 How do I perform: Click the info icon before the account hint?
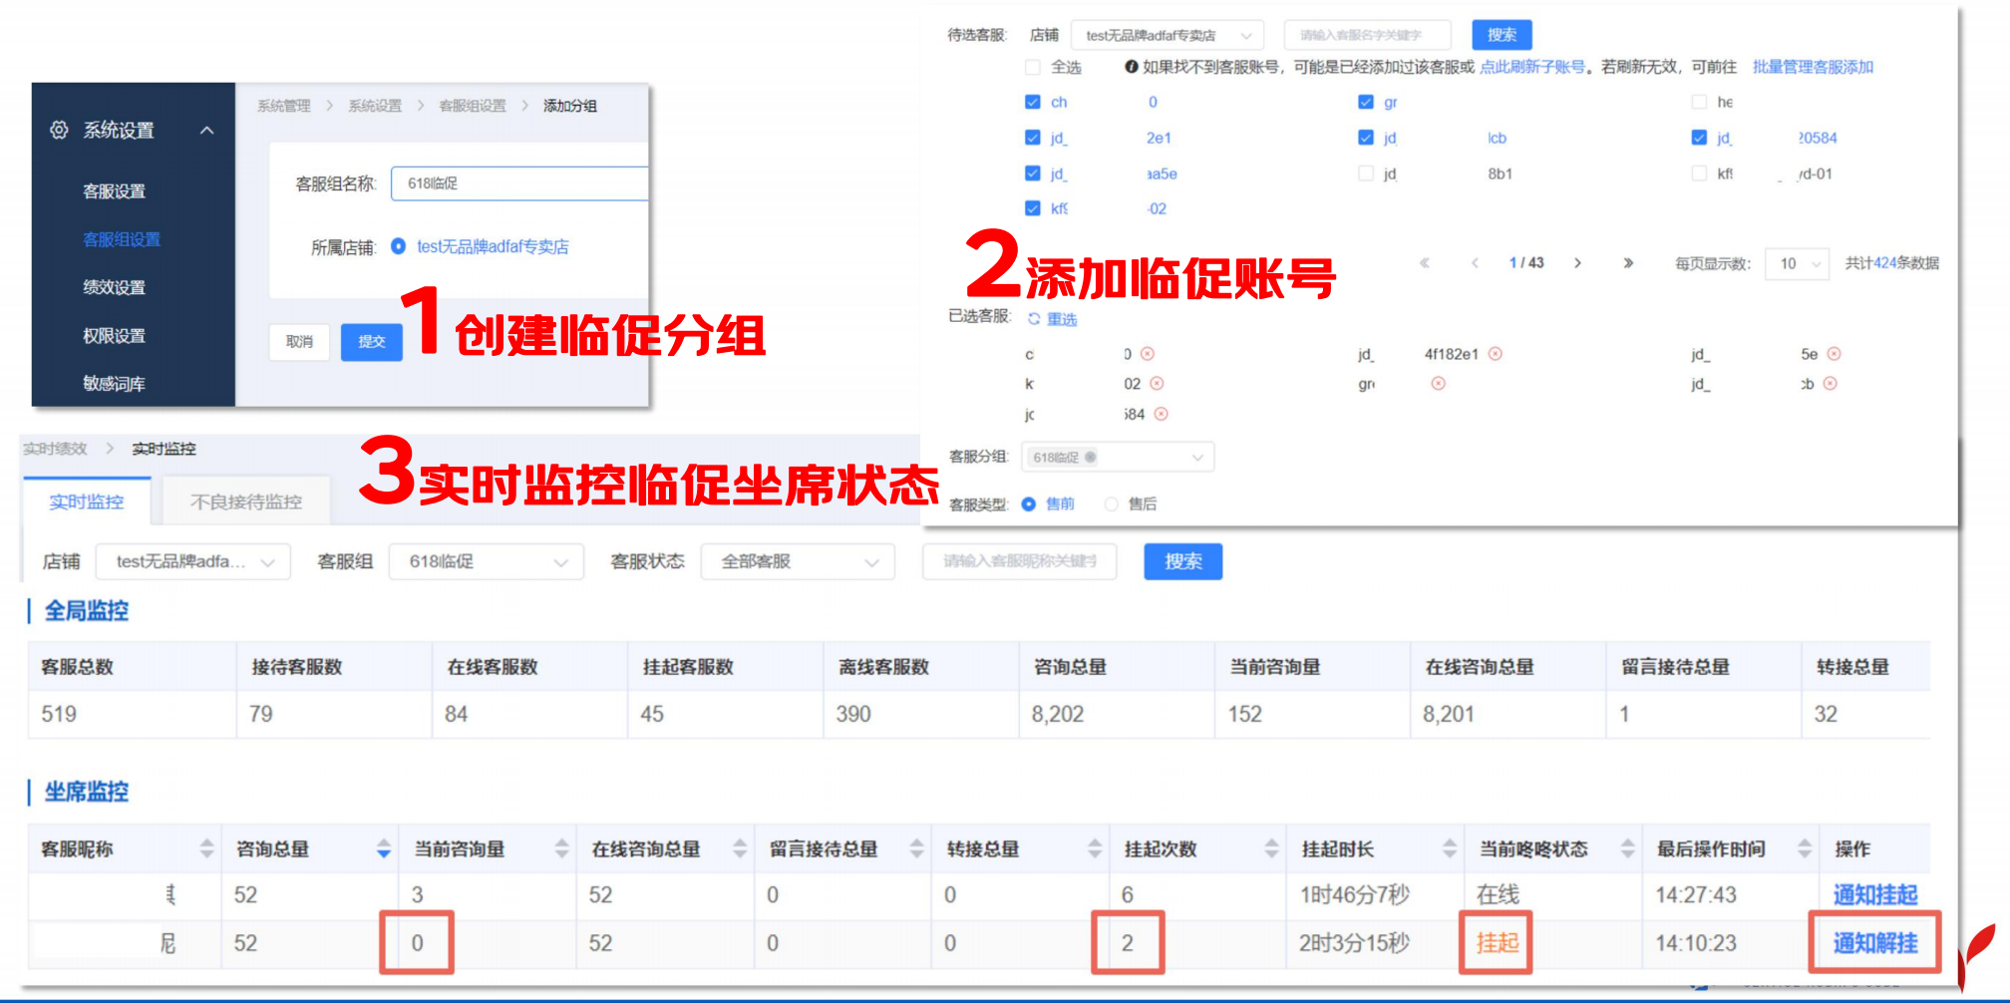pyautogui.click(x=1132, y=67)
